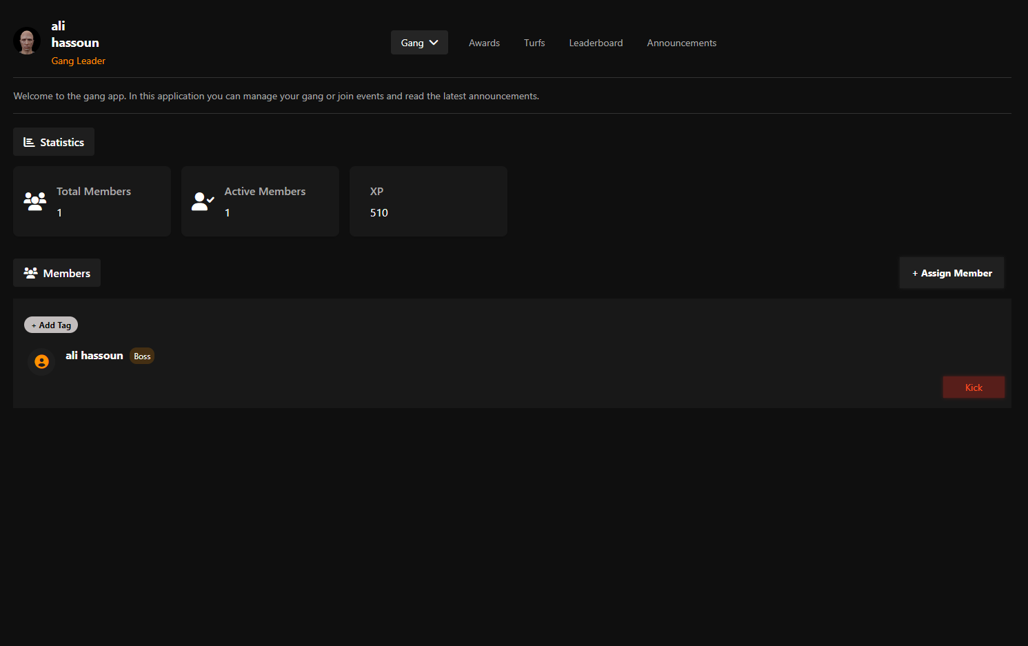Click the Active Members user-check icon
The width and height of the screenshot is (1028, 646).
click(x=203, y=201)
